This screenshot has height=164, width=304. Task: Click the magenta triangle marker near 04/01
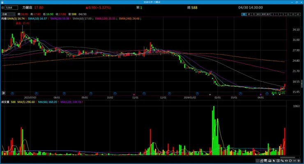pos(261,94)
